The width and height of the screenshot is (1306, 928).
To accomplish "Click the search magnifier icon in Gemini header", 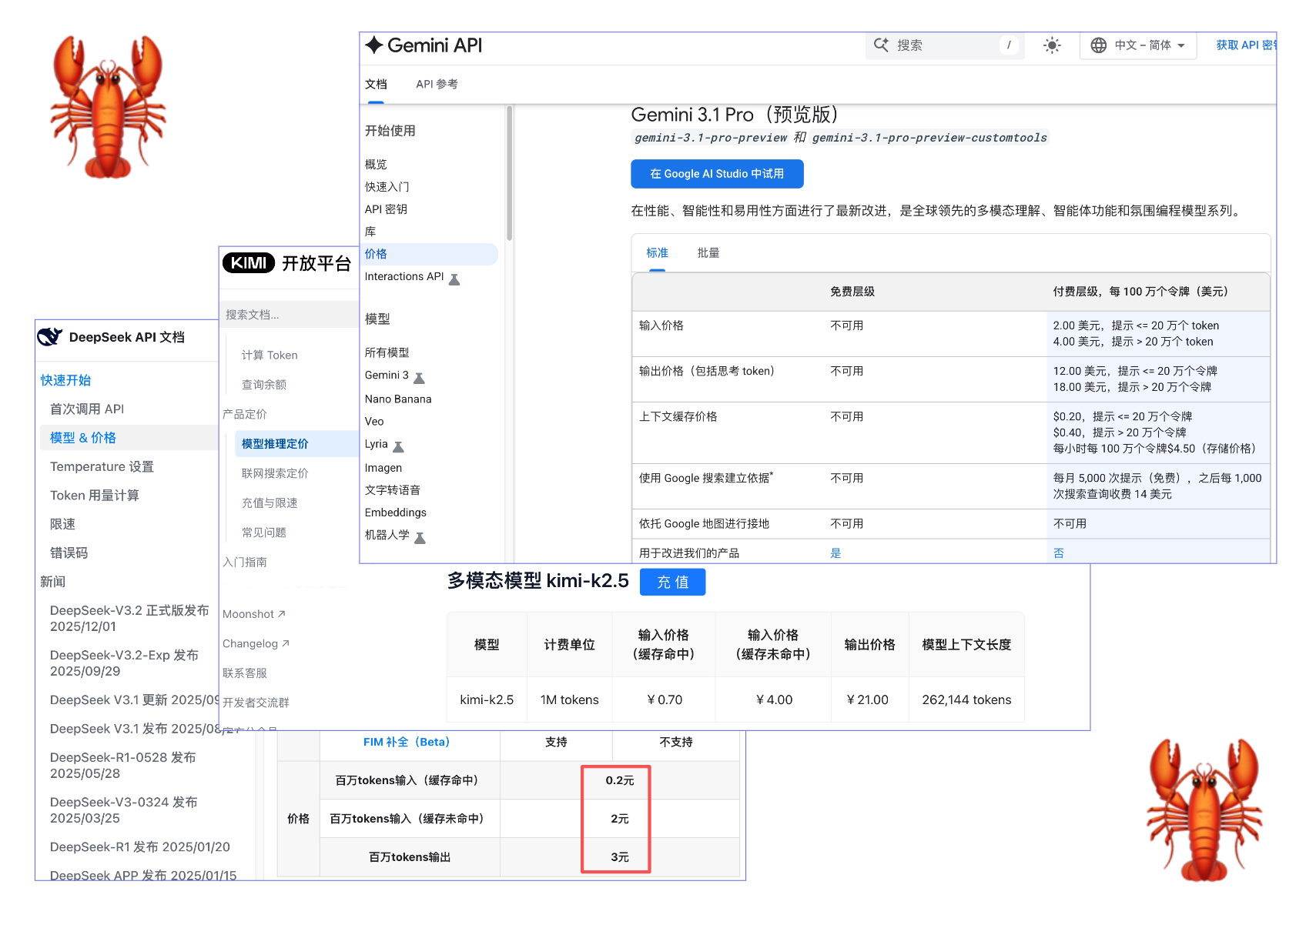I will [881, 45].
